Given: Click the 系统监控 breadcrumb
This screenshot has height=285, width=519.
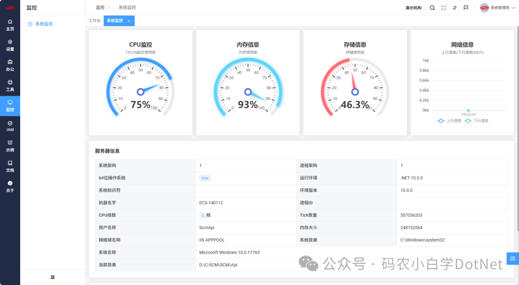Looking at the screenshot, I should coord(127,7).
